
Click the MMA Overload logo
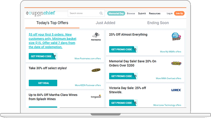tap(176, 63)
